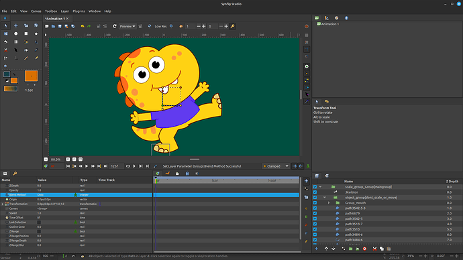Toggle scale_group_Group[maingroup] layer checkbox
The image size is (463, 260).
pos(315,187)
